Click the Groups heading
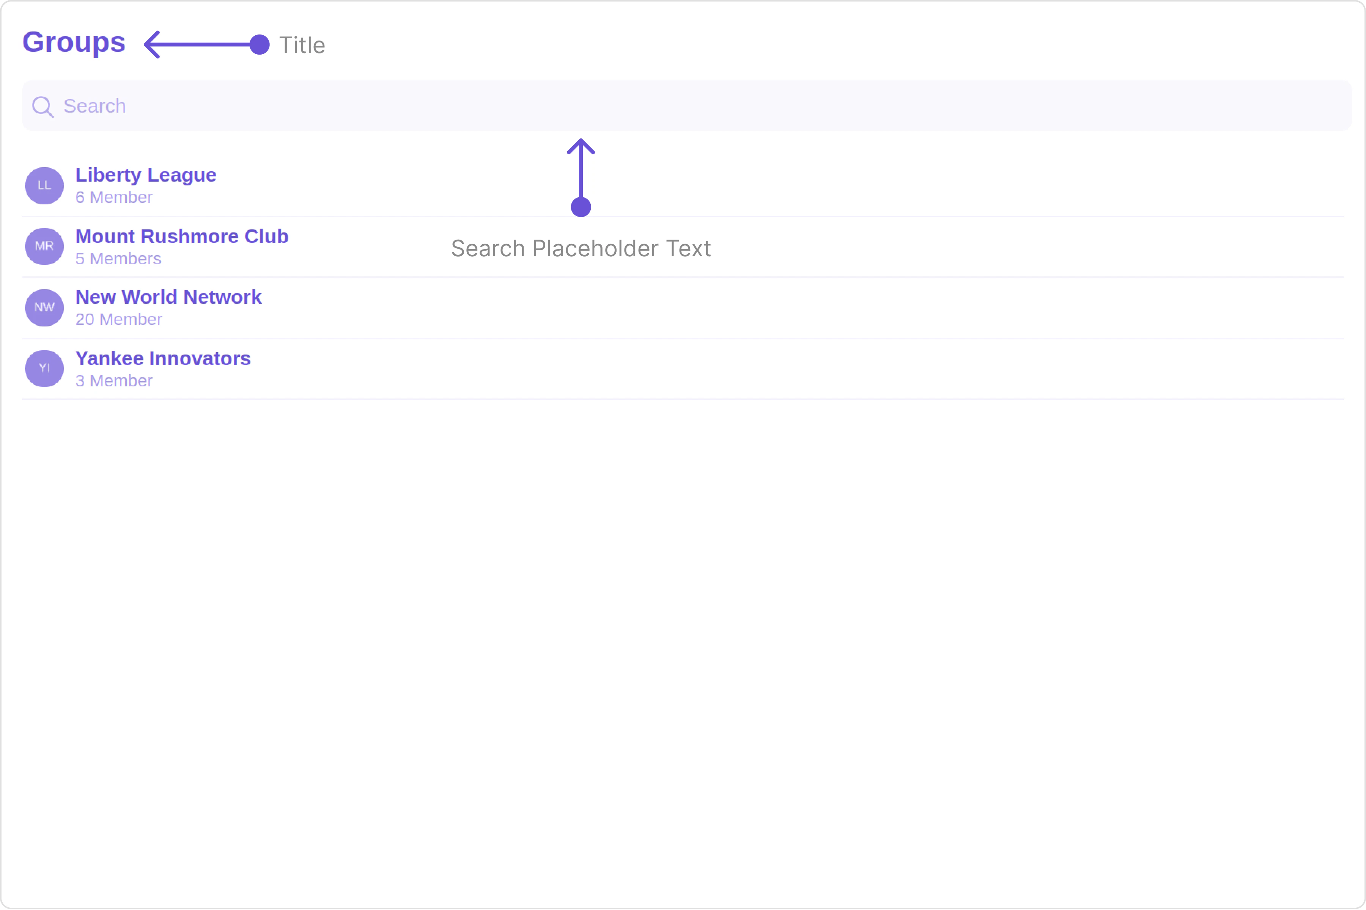Image resolution: width=1366 pixels, height=910 pixels. [x=74, y=42]
